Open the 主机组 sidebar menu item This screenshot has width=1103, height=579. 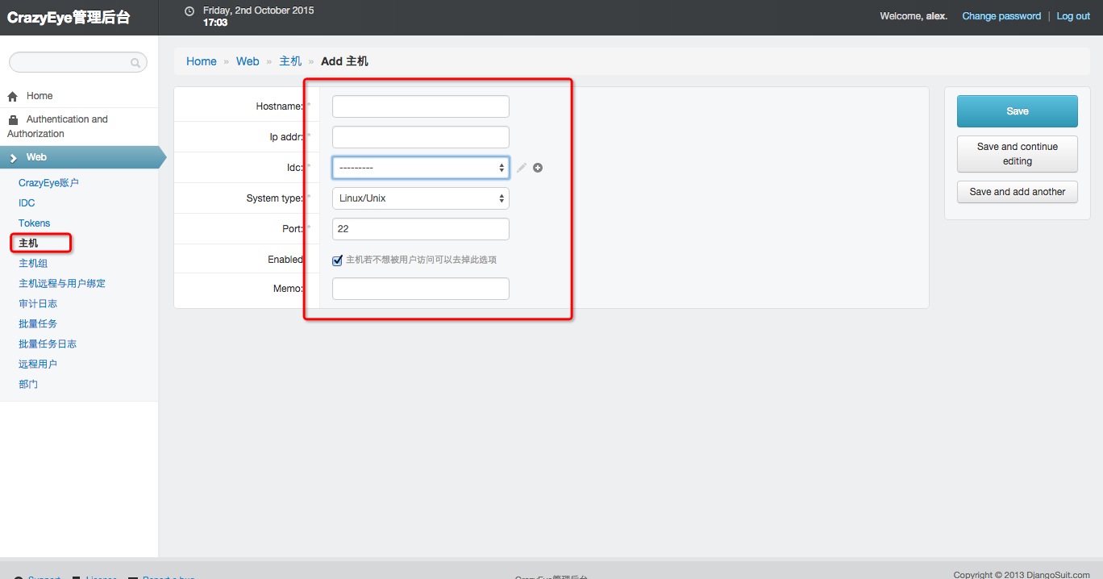tap(33, 264)
